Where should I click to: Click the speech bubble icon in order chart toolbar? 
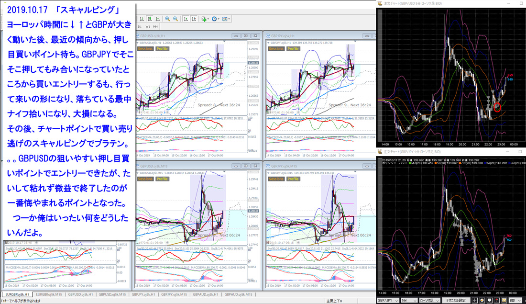pyautogui.click(x=490, y=300)
